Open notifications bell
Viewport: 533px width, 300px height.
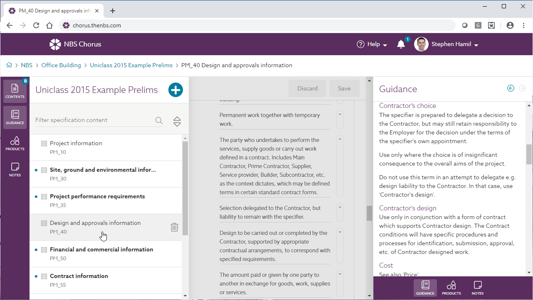point(401,44)
